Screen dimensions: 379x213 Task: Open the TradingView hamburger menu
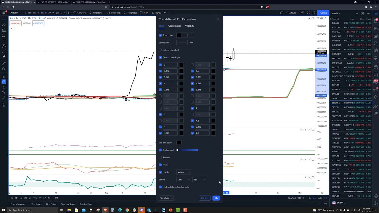pyautogui.click(x=4, y=13)
